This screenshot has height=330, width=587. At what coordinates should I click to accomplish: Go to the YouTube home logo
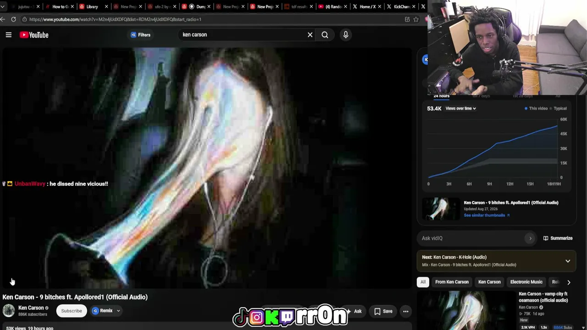pyautogui.click(x=34, y=35)
